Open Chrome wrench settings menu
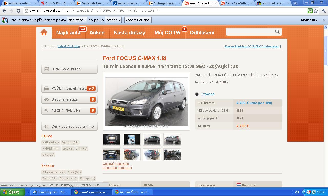Viewport: 328px width, 196px height. tap(323, 11)
